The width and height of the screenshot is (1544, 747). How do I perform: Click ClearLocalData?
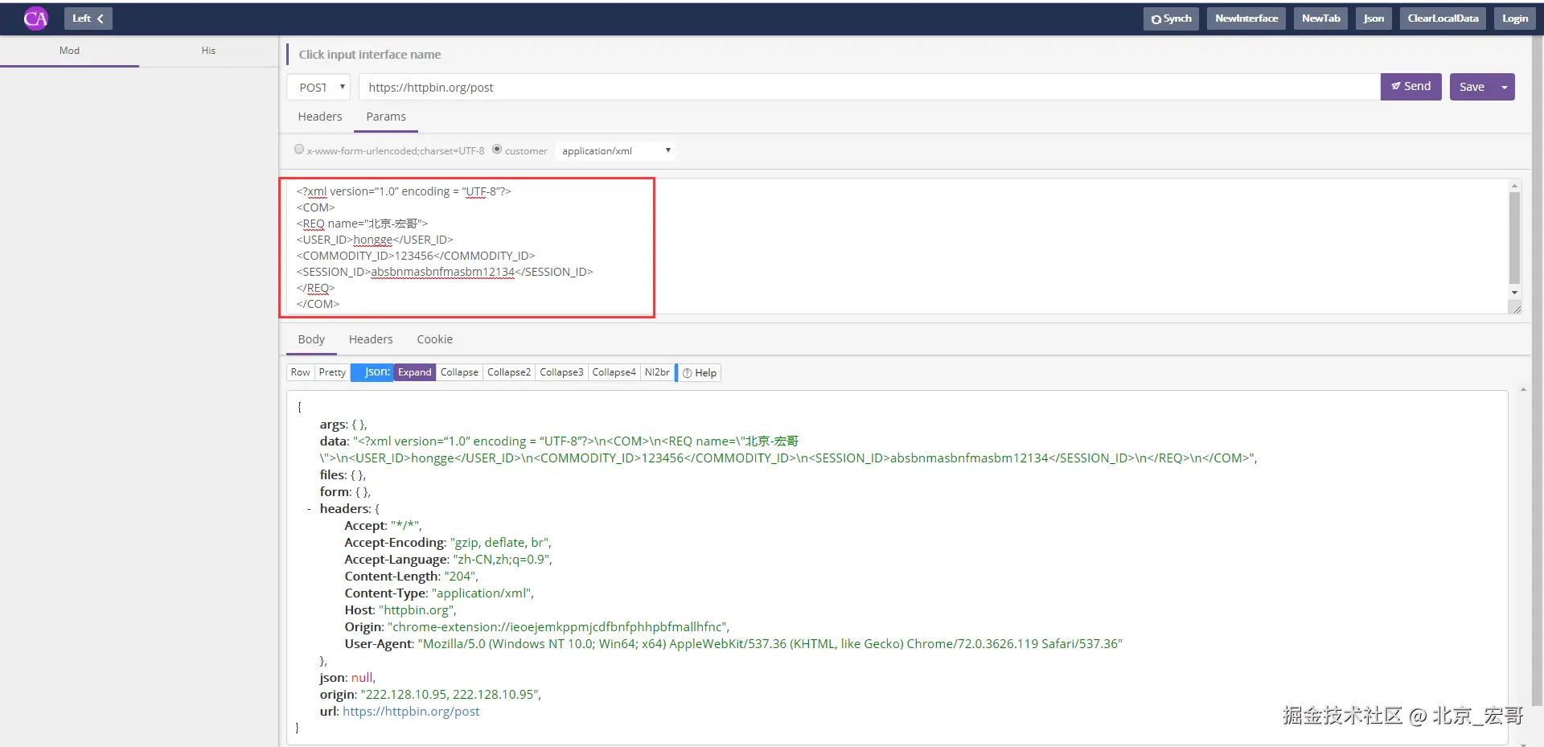pos(1443,18)
